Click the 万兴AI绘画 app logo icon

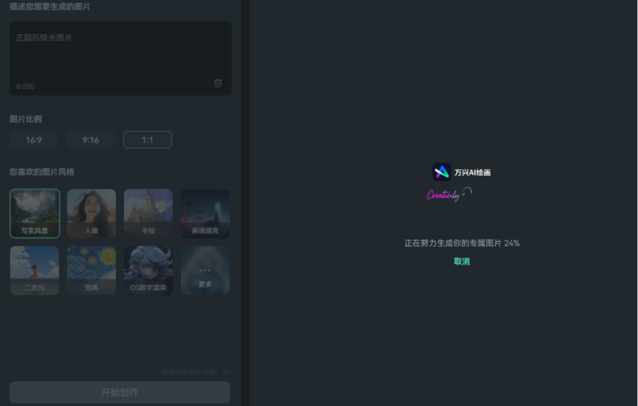[x=441, y=172]
